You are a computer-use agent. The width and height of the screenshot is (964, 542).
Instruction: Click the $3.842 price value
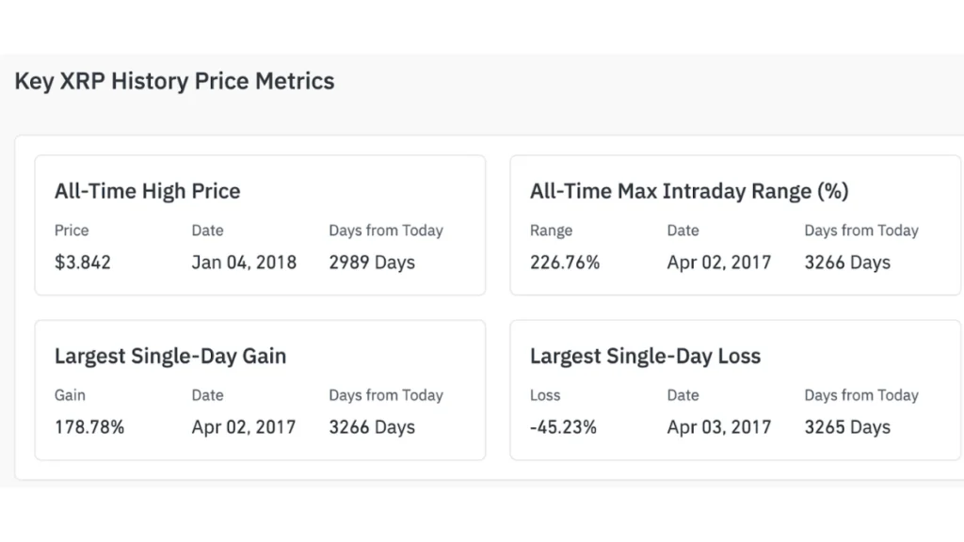[82, 263]
